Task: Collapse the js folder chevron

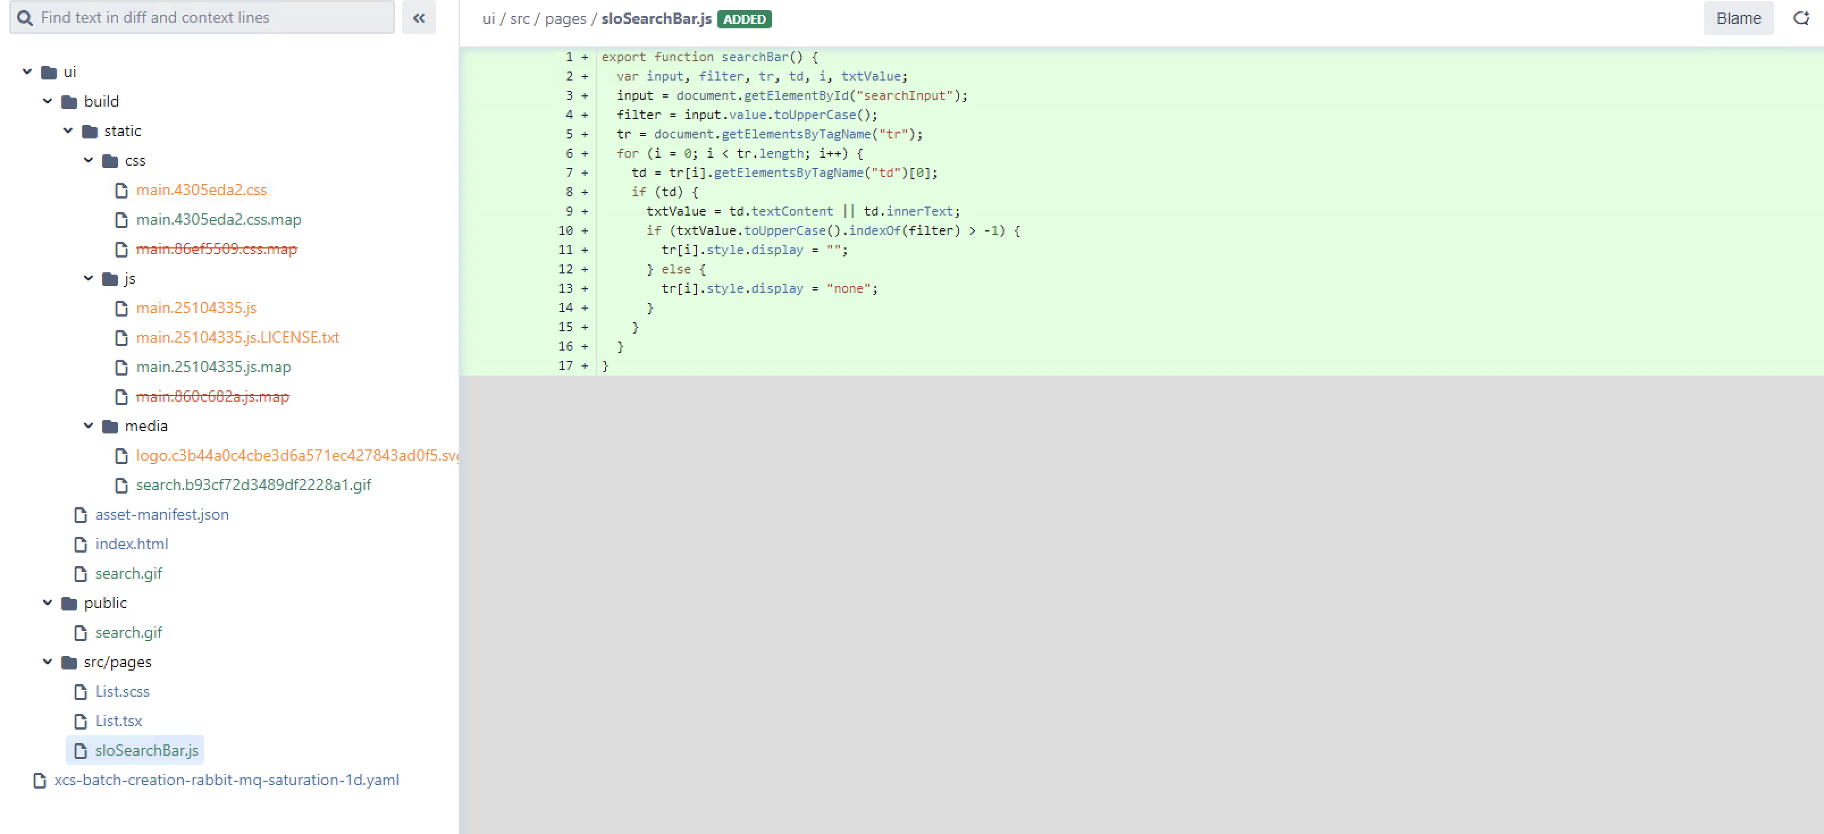Action: click(89, 278)
